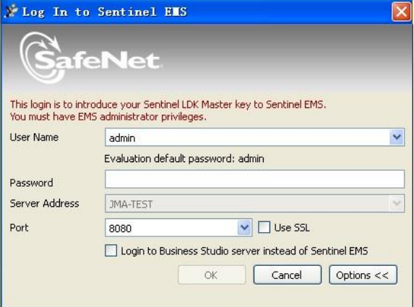The image size is (414, 307).
Task: Cancel the login dialog
Action: (x=288, y=275)
